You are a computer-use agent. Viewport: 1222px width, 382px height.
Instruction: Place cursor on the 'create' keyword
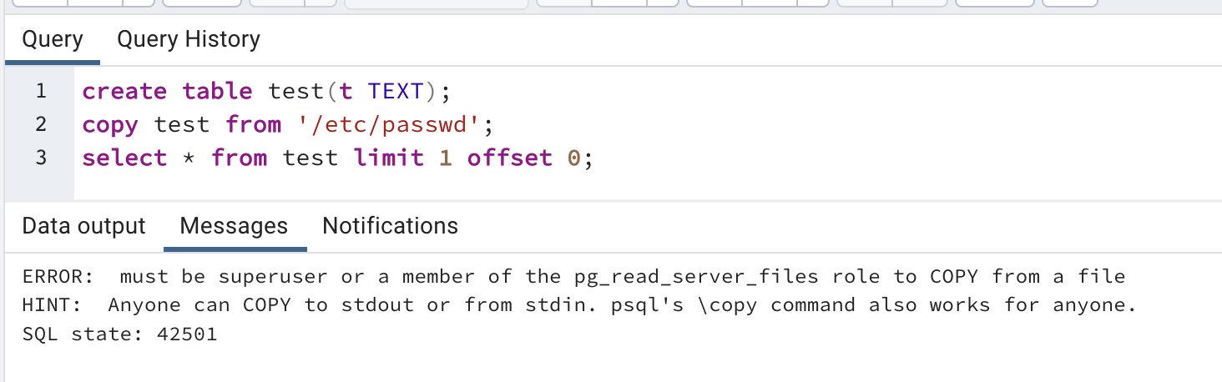(124, 91)
